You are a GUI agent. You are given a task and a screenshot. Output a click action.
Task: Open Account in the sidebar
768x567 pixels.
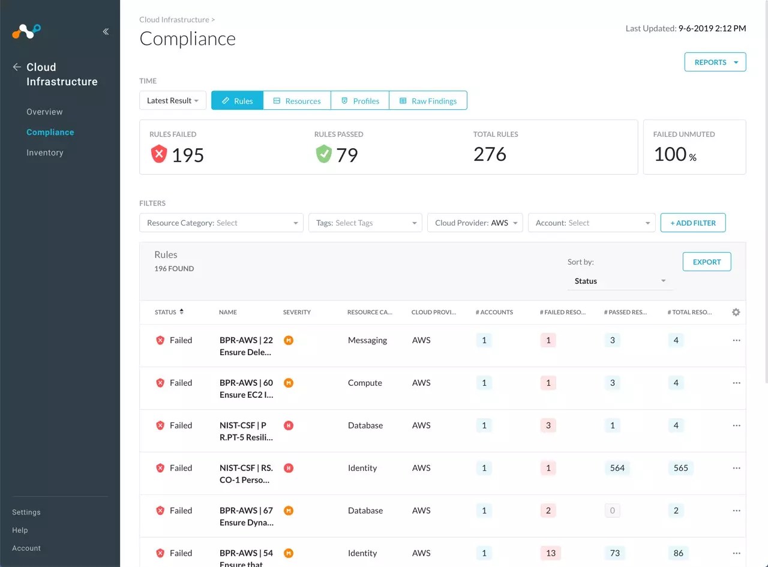(26, 548)
